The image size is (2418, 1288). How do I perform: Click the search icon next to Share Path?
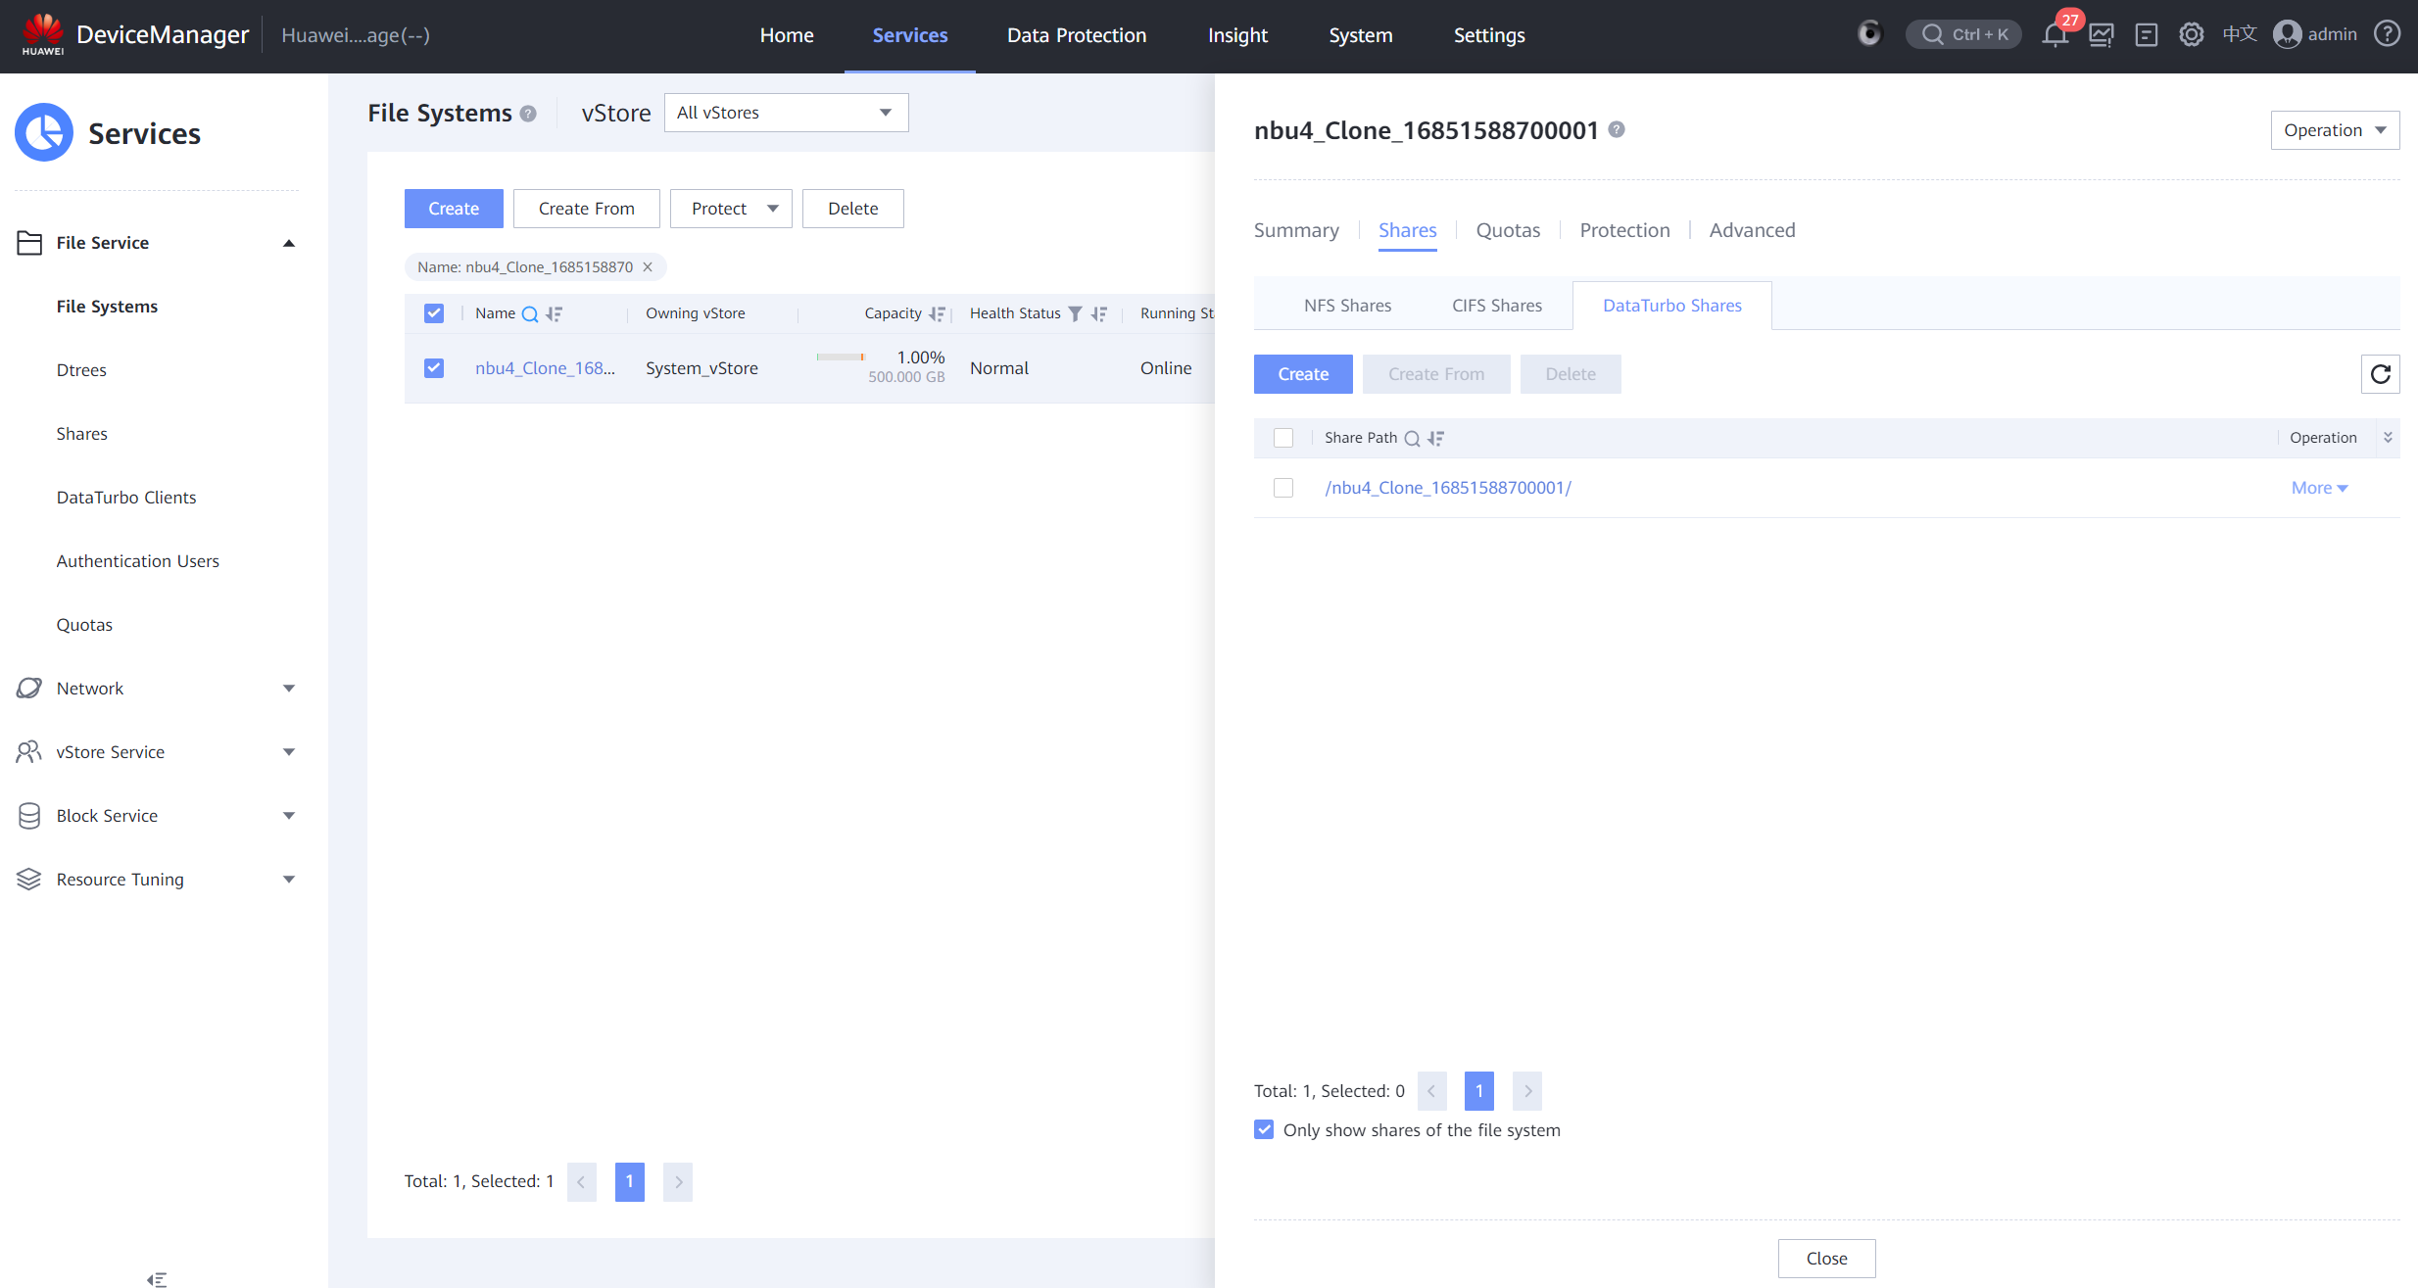(1412, 439)
